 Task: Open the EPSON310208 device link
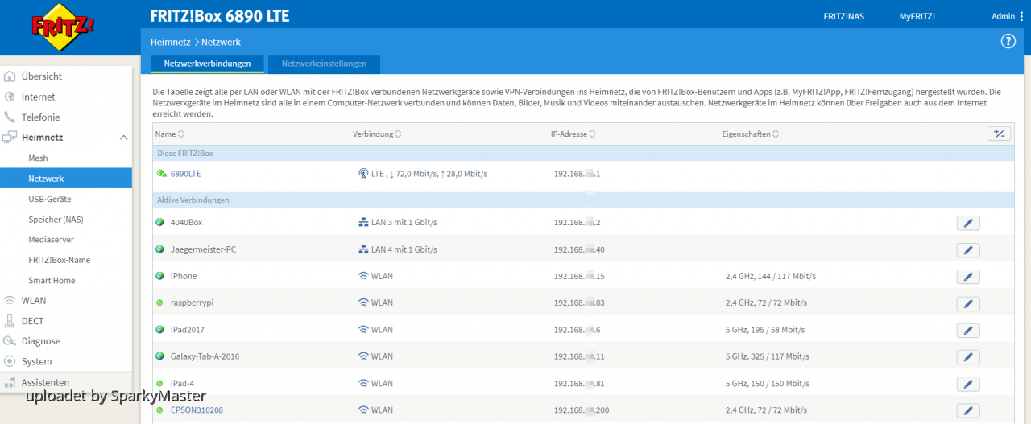197,410
